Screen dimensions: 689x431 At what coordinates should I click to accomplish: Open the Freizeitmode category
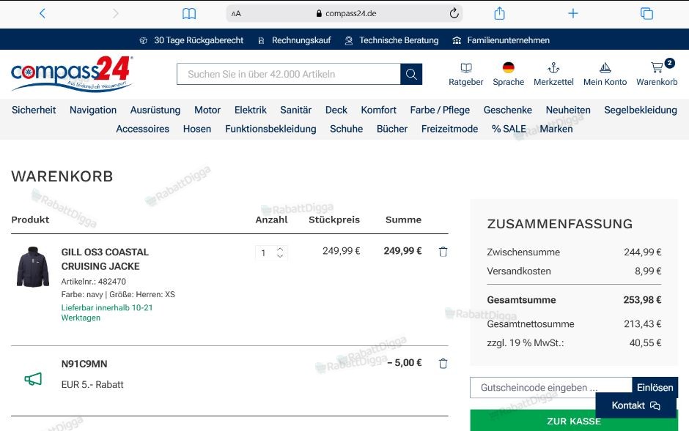(x=449, y=129)
